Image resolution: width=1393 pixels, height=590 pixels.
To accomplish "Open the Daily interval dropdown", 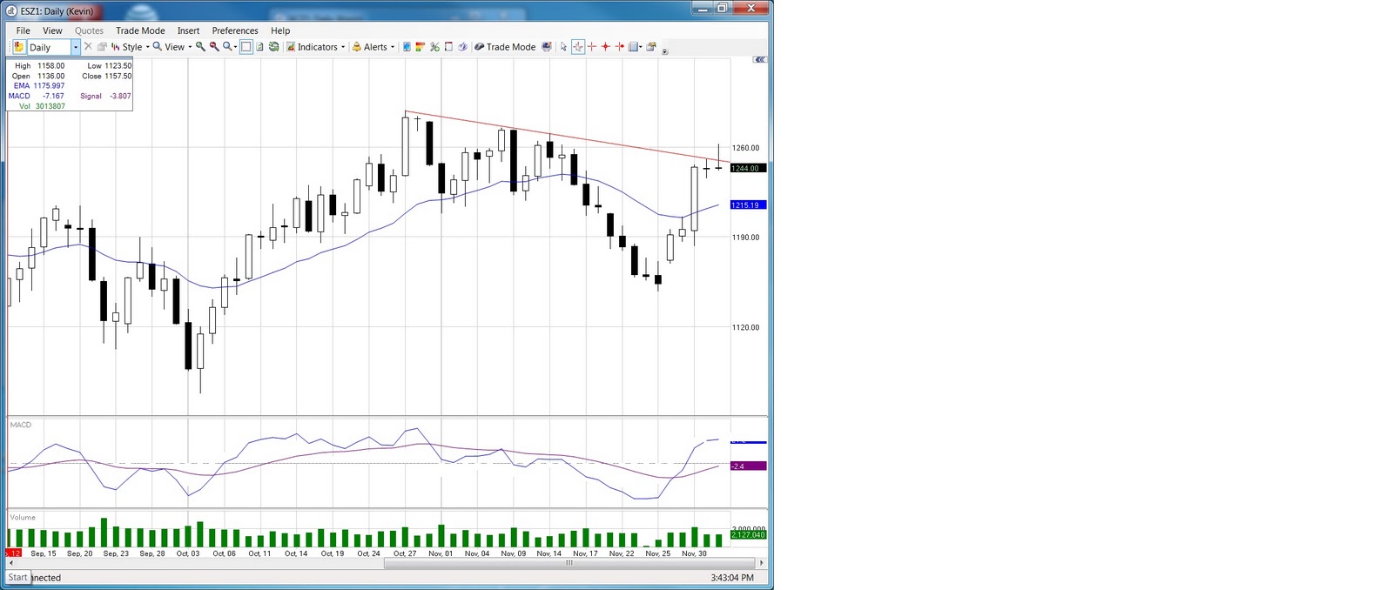I will pos(76,47).
